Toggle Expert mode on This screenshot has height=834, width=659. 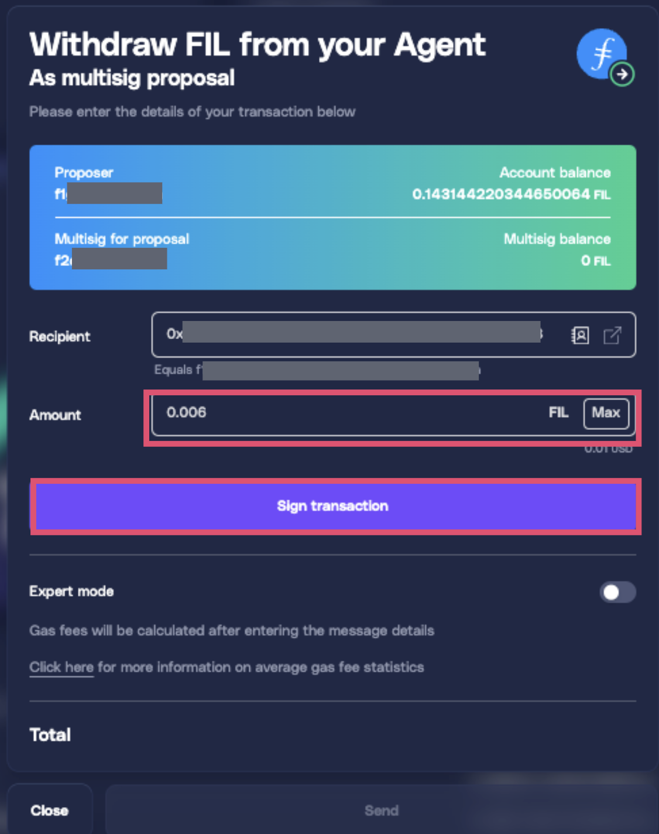[617, 593]
